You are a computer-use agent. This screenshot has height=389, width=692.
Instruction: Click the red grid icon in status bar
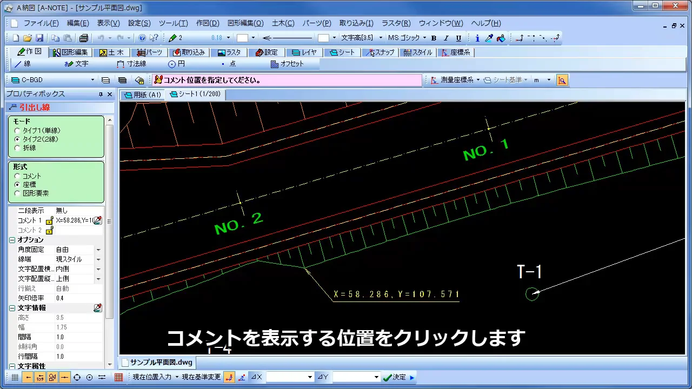118,377
